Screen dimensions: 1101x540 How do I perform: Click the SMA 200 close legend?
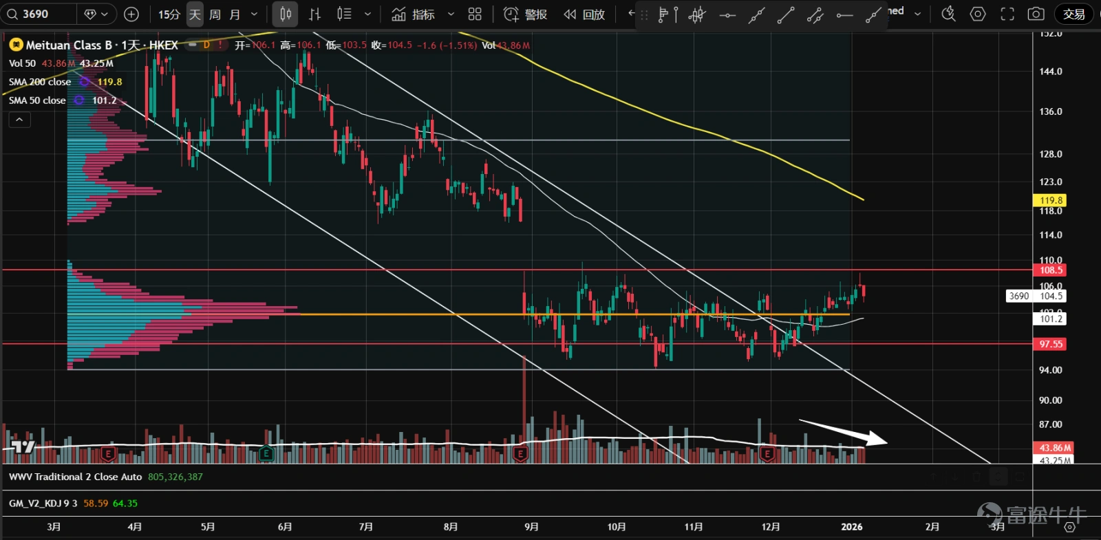[40, 82]
